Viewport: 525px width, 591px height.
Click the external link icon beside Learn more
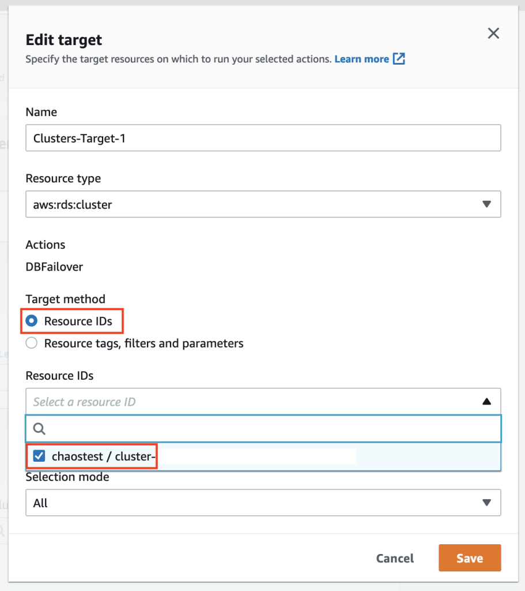[x=398, y=58]
